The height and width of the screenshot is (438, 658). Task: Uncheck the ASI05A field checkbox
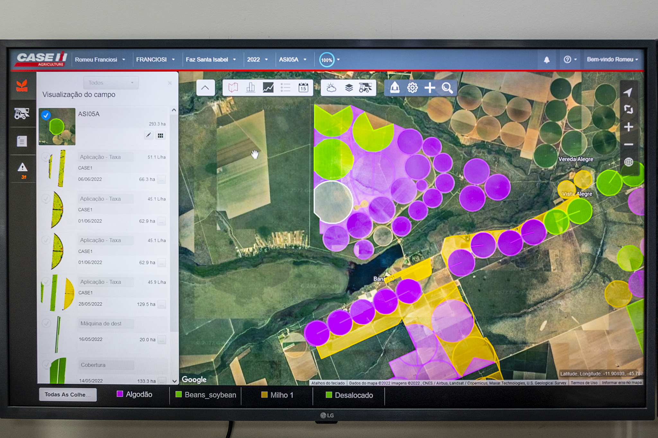[46, 115]
